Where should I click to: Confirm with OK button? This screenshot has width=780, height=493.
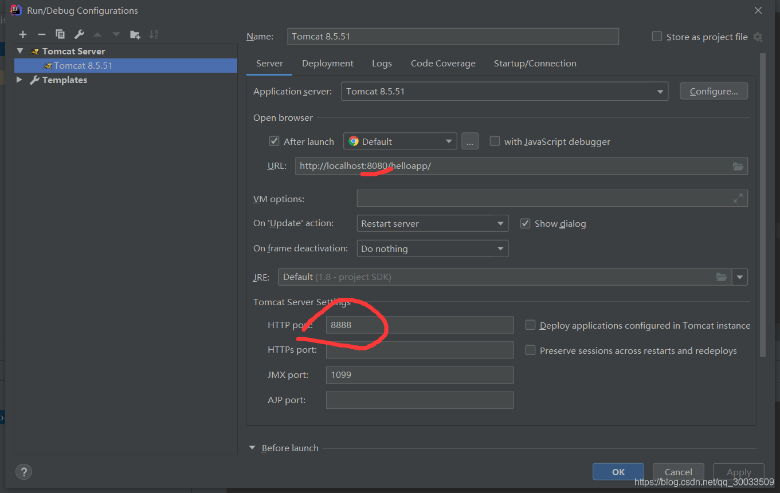(x=618, y=472)
